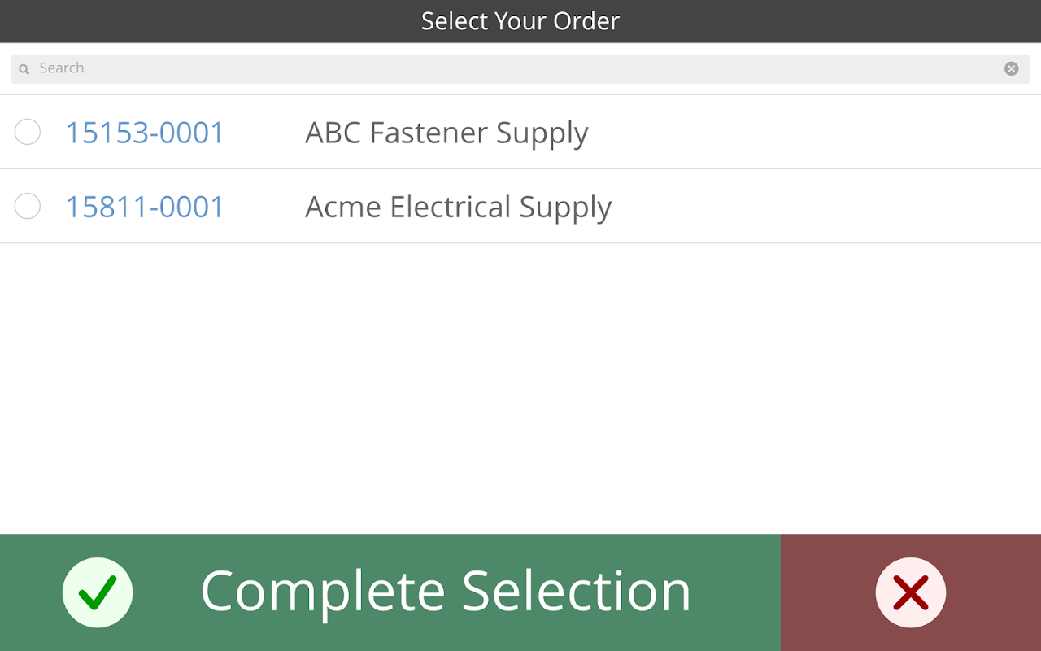Choose the Acme Electrical Supply customer name

[458, 207]
